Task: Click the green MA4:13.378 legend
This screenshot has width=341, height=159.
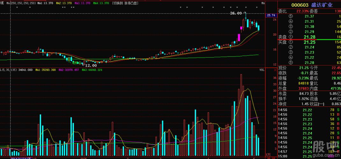Action: [x=101, y=3]
